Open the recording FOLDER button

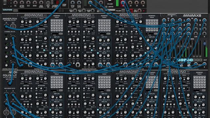(123, 11)
